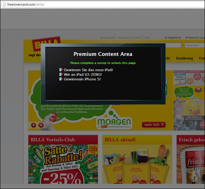This screenshot has height=189, width=205.
Task: Click 'Please complete a survey to unlock' text
Action: click(x=103, y=63)
